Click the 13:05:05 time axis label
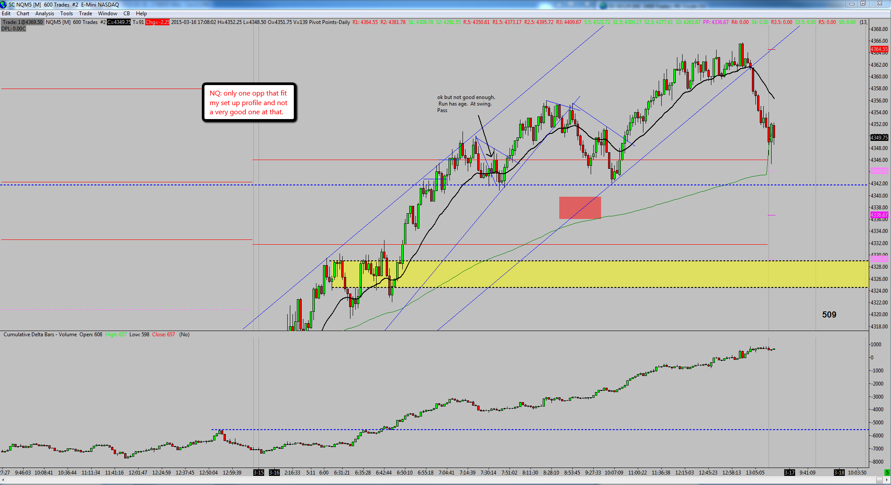The image size is (891, 485). [x=755, y=472]
